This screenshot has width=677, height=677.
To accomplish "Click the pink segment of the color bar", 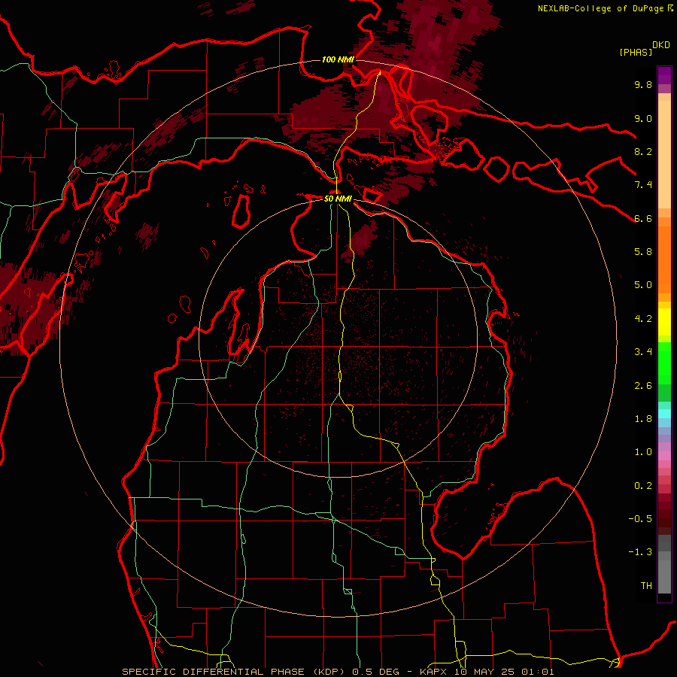I will click(x=664, y=456).
